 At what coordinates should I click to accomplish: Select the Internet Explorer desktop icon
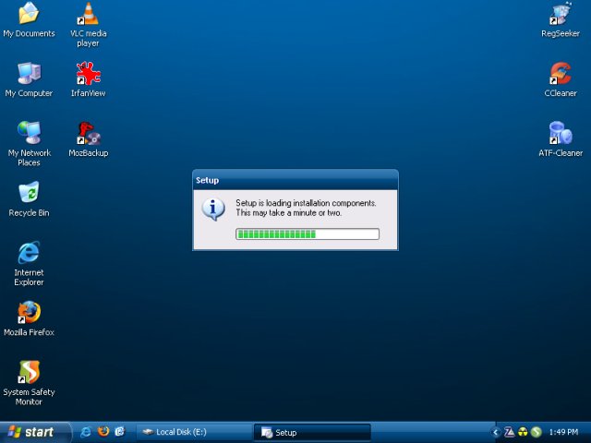click(x=29, y=252)
